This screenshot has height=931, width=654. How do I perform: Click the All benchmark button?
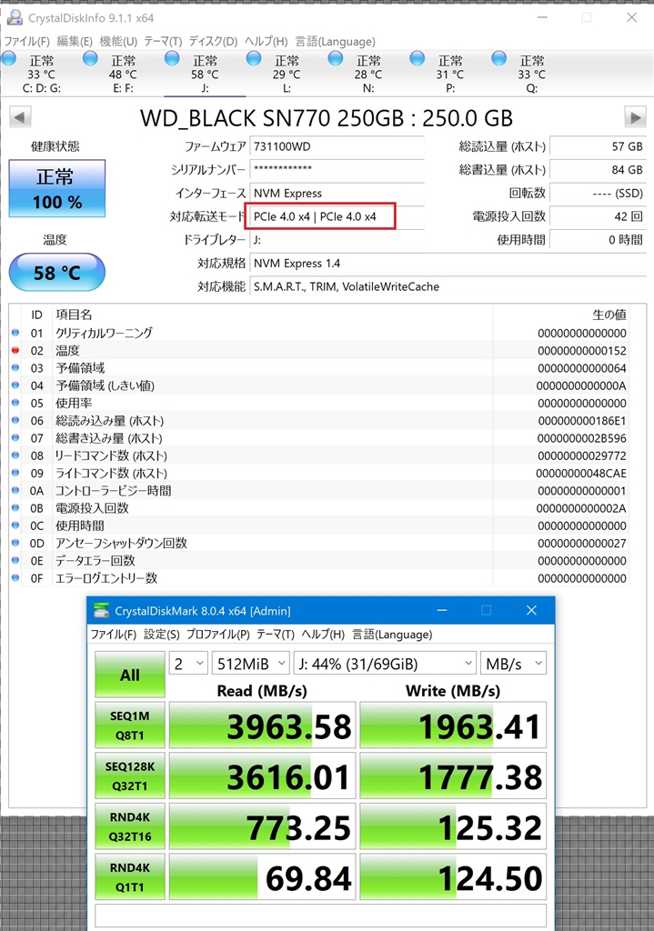click(130, 675)
